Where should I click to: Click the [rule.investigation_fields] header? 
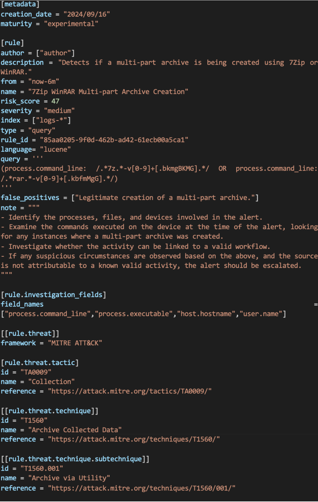pos(53,295)
